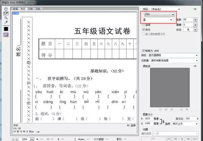Open the 预览 显示器颜色 dropdown
The width and height of the screenshot is (203, 141).
173,55
